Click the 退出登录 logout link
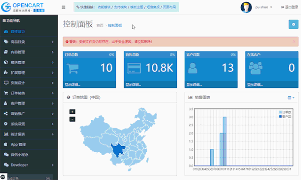The height and width of the screenshot is (180, 301). click(290, 7)
